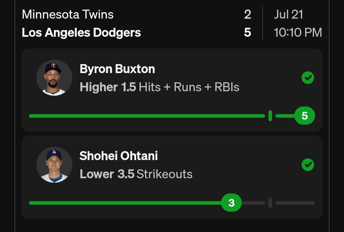Select the Lower 3.5 Strikeouts pick
Image resolution: width=344 pixels, height=232 pixels.
point(136,174)
